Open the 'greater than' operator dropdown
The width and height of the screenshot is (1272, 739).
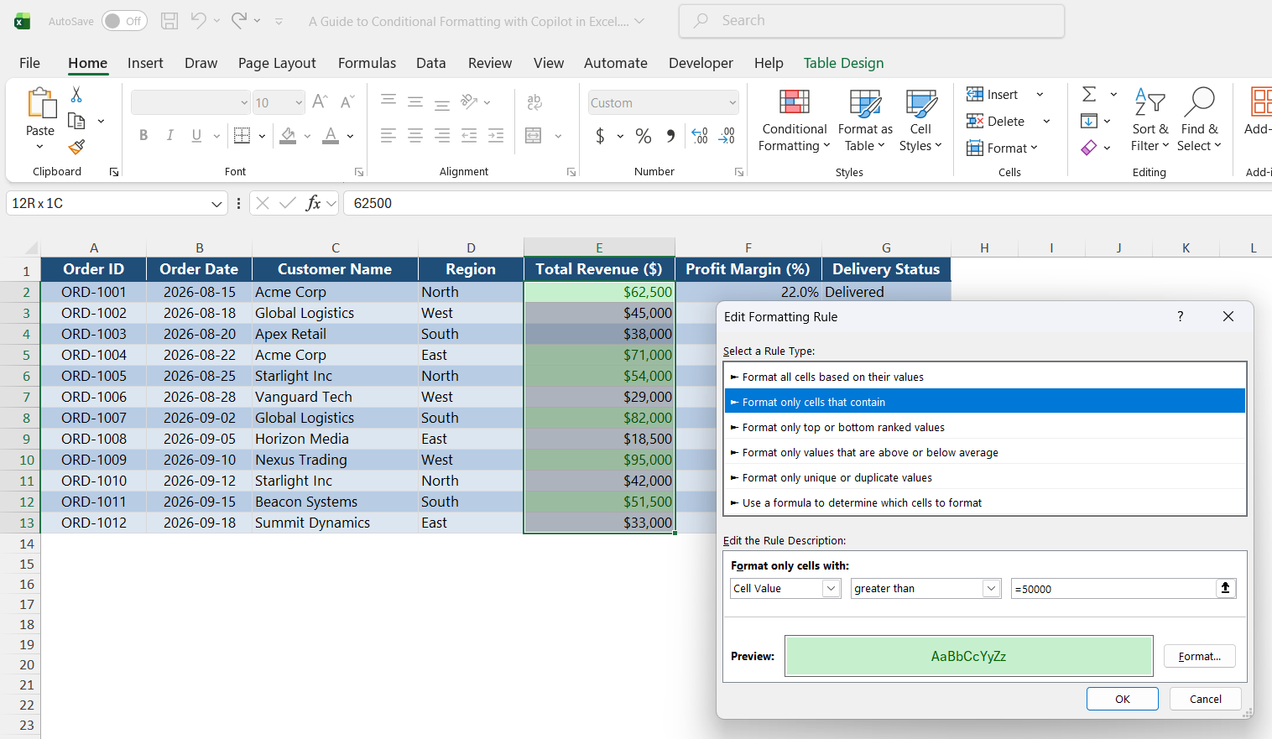pos(991,588)
